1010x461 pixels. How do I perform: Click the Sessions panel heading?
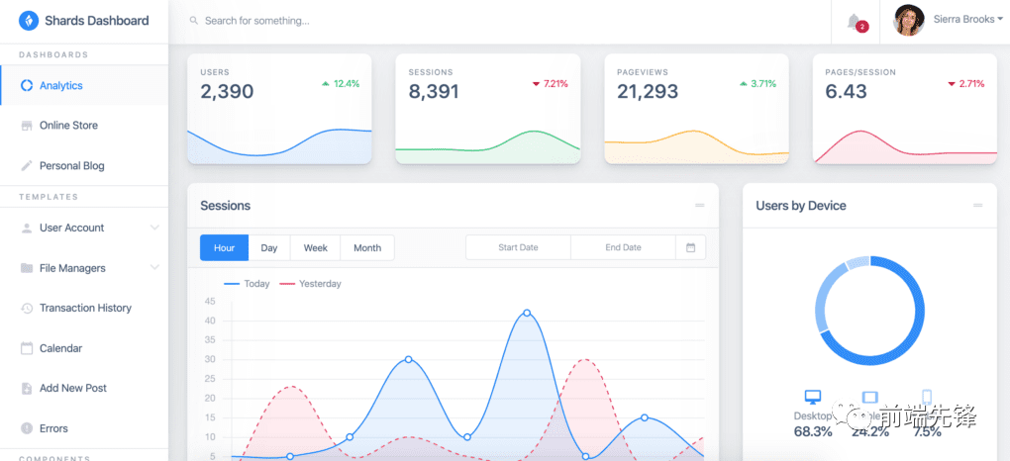click(x=226, y=206)
